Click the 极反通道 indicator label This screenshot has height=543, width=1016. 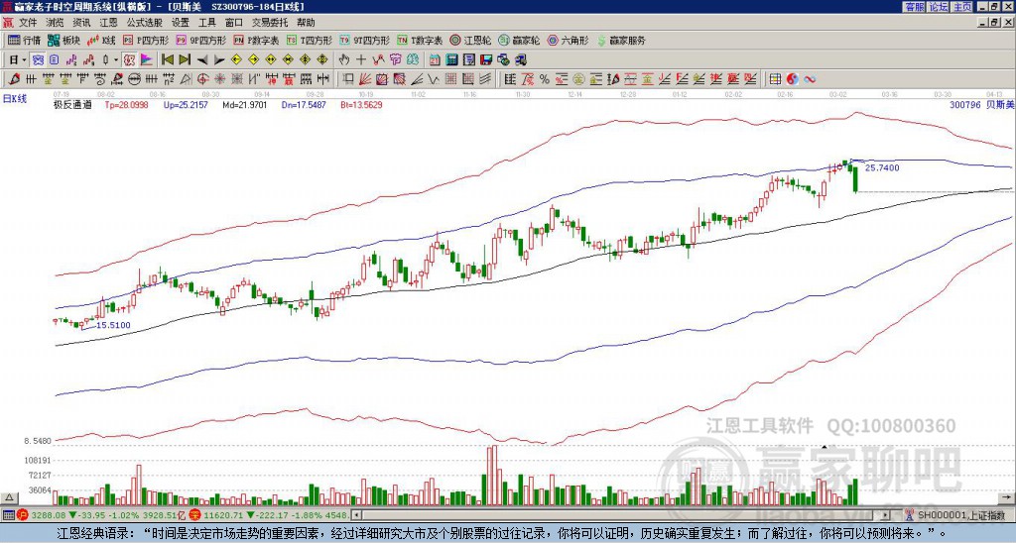[72, 104]
